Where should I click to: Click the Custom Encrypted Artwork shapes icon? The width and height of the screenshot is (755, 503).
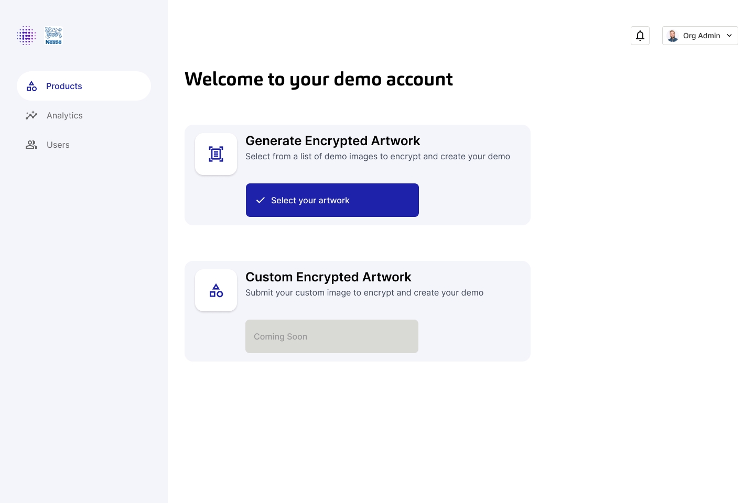coord(216,290)
